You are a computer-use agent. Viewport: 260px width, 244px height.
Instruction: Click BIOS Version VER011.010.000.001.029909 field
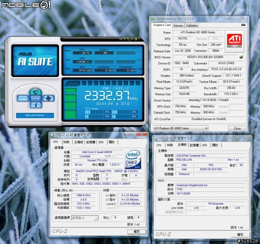(205, 57)
